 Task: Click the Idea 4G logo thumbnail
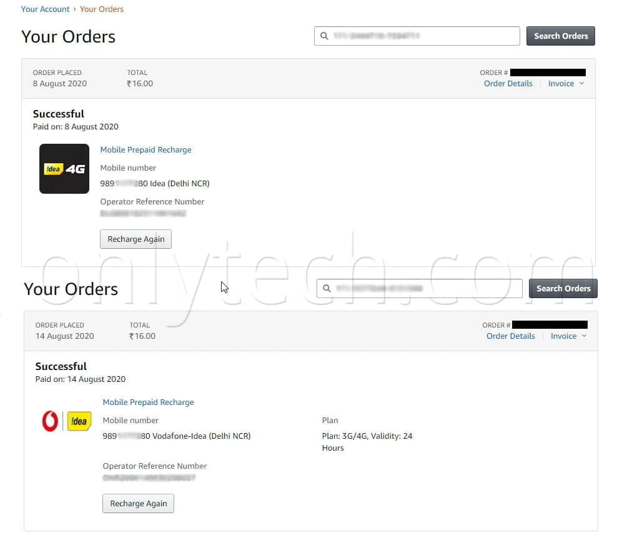64,169
